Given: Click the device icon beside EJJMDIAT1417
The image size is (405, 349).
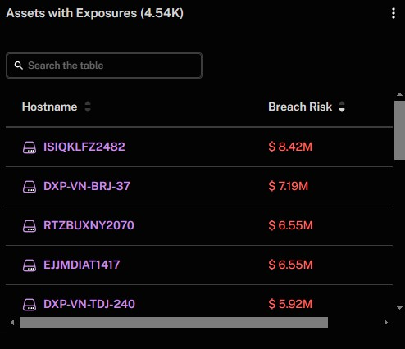Looking at the screenshot, I should click(x=30, y=265).
